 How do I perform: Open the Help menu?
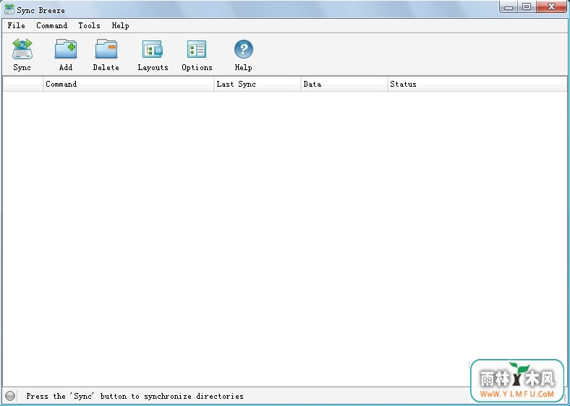[x=120, y=25]
